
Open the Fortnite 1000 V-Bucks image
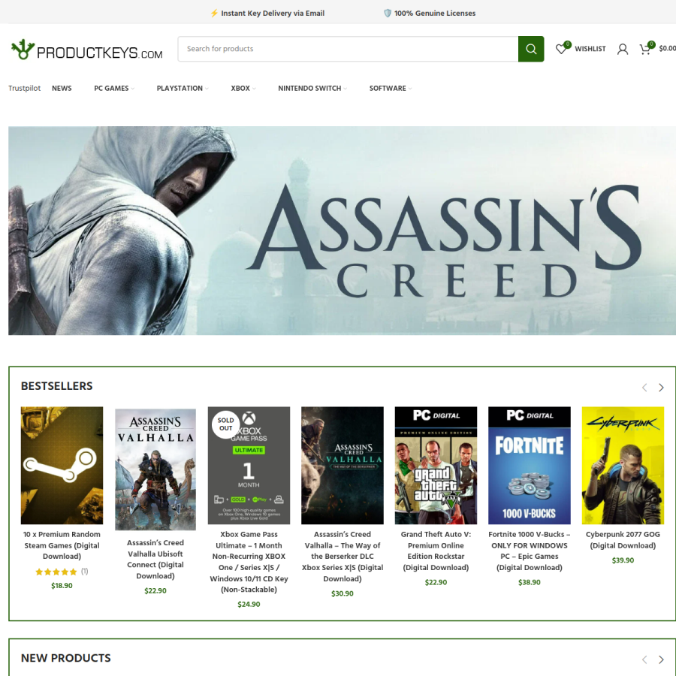(530, 465)
